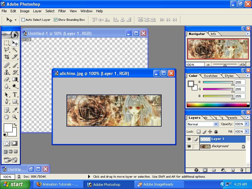Viewport: 252px width, 189px height.
Task: Select the Move tool in toolbox
Action: tap(15, 43)
